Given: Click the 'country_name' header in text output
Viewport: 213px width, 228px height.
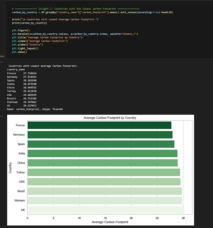Looking at the screenshot, I should point(16,70).
